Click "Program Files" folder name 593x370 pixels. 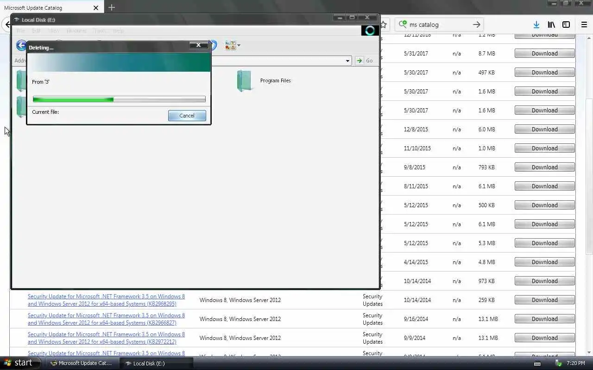click(275, 80)
